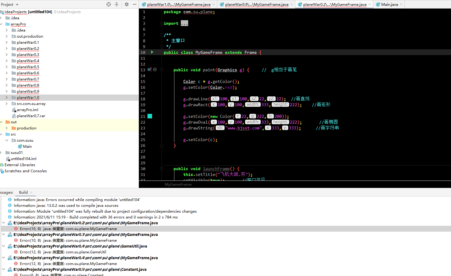
Task: Hide the Project panel with minimize icon
Action: 135,4
